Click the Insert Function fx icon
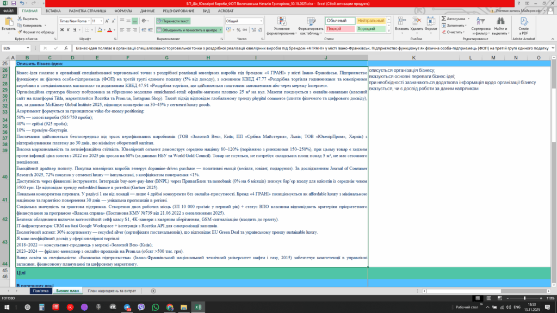Viewport: 557px width, 313px height. point(66,48)
